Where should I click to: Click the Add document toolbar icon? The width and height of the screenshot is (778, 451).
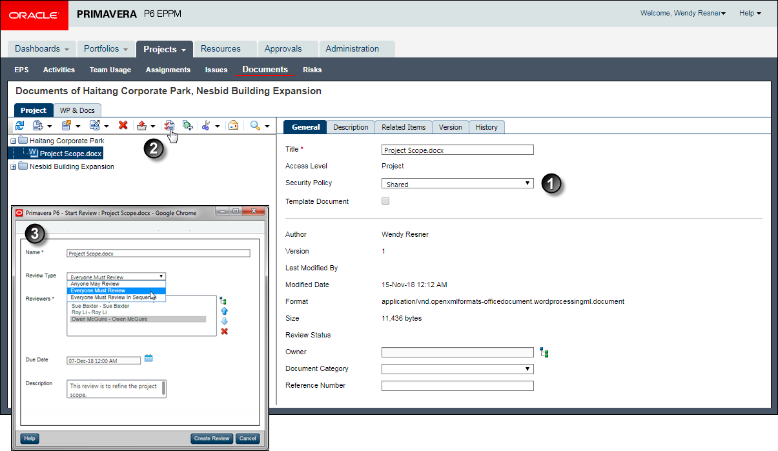coord(37,126)
